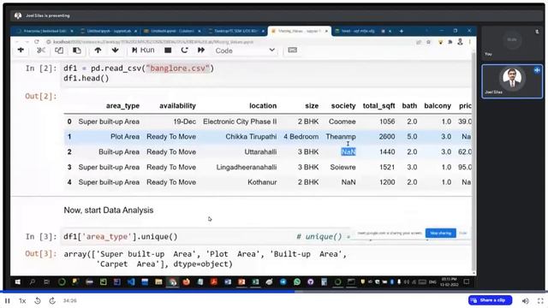This screenshot has height=308, width=548.
Task: Click the Now, start Data Analysis heading
Action: pyautogui.click(x=109, y=210)
